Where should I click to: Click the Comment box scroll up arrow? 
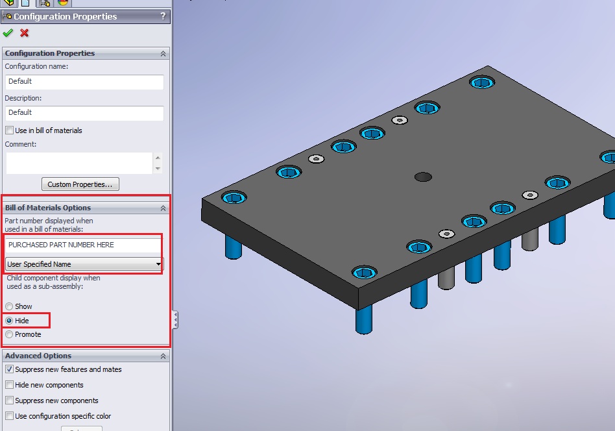(158, 158)
